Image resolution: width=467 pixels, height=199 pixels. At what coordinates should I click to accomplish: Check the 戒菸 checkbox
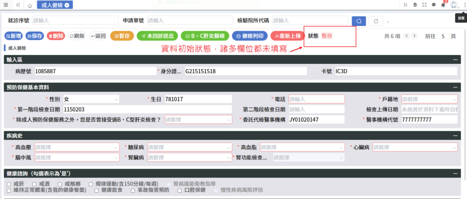9,184
